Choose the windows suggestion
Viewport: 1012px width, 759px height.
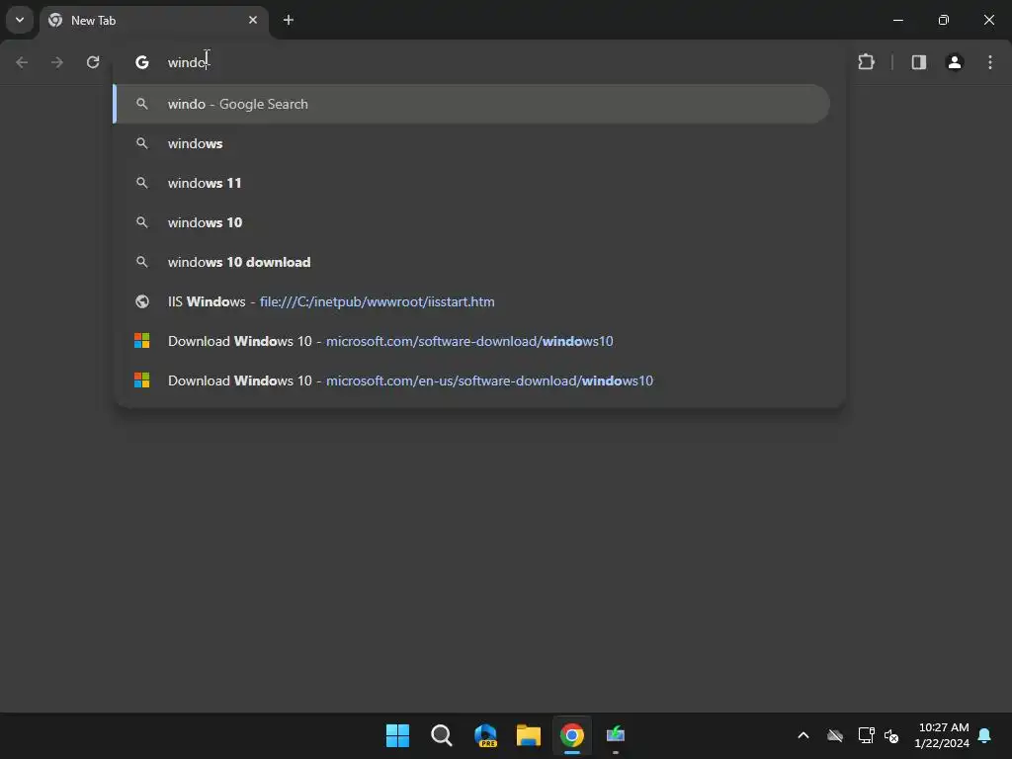pyautogui.click(x=471, y=143)
